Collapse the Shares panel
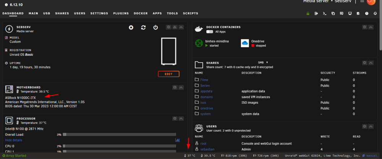The width and height of the screenshot is (382, 159). [x=371, y=63]
